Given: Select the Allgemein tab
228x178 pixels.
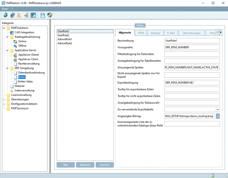Looking at the screenshot, I should (125, 33).
